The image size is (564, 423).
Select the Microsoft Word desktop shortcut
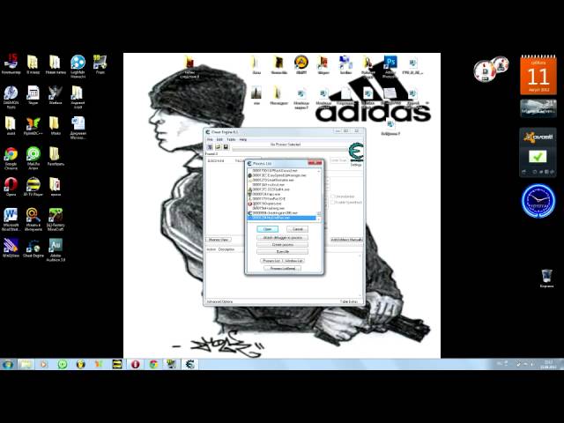(x=11, y=219)
